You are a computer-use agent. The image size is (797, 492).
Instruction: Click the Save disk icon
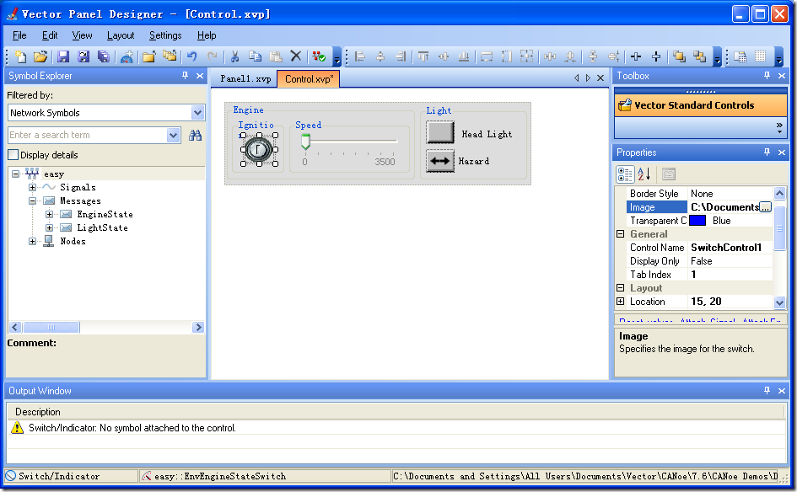(x=63, y=56)
